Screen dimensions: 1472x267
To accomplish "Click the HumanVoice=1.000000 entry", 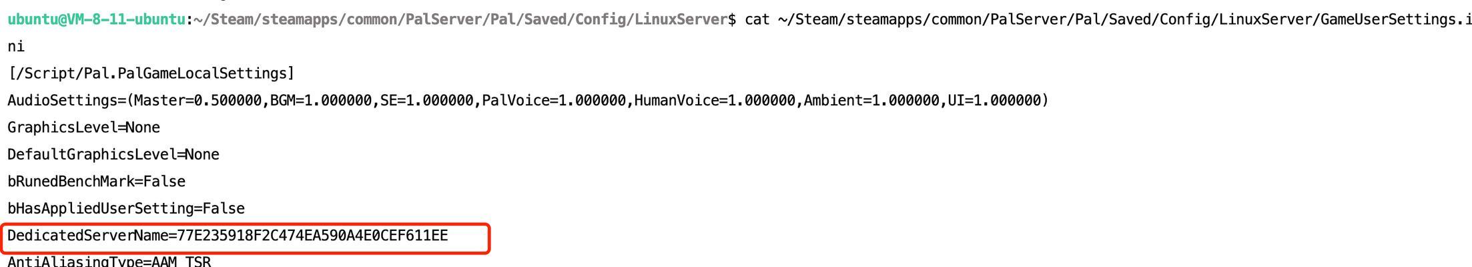I will tap(715, 101).
